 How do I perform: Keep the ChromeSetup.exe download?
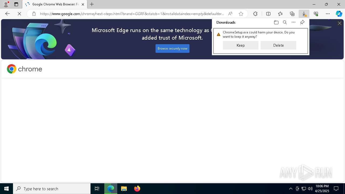pos(241,45)
